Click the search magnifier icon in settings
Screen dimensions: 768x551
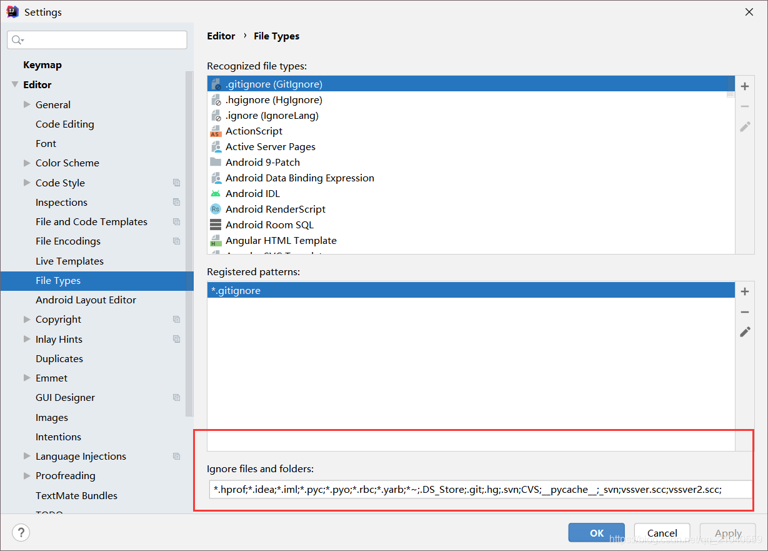(x=17, y=40)
